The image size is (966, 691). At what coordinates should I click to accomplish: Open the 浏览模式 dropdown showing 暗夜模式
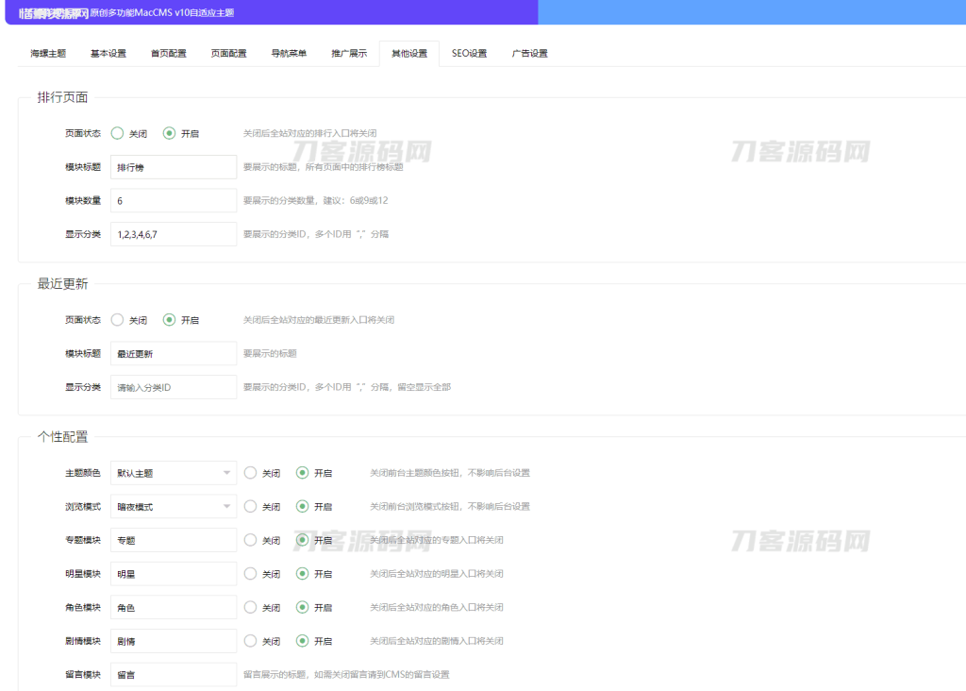tap(173, 506)
